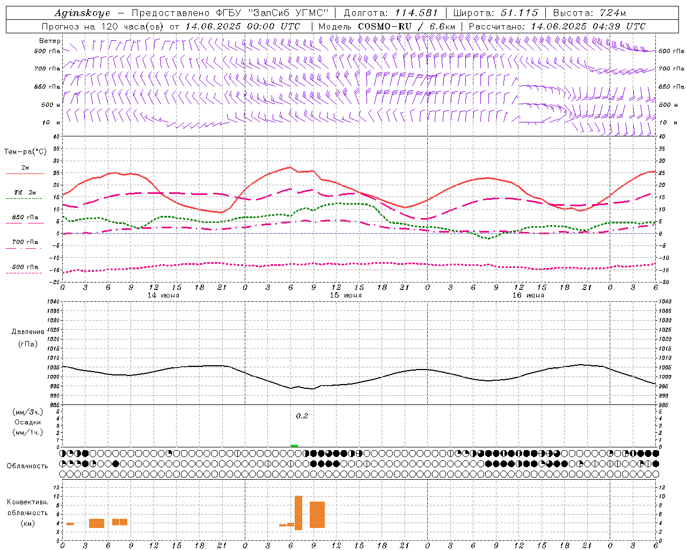Click the "Высота: 724м" header value
687x550 pixels.
589,13
